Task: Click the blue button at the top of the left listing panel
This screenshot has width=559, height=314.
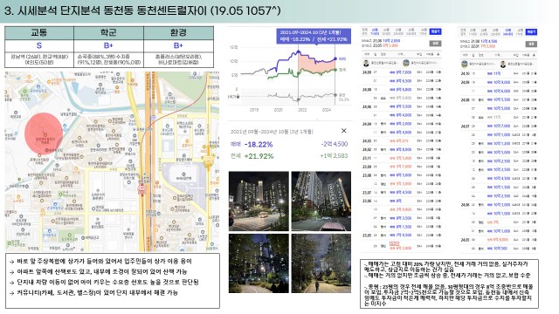Action: coord(435,31)
